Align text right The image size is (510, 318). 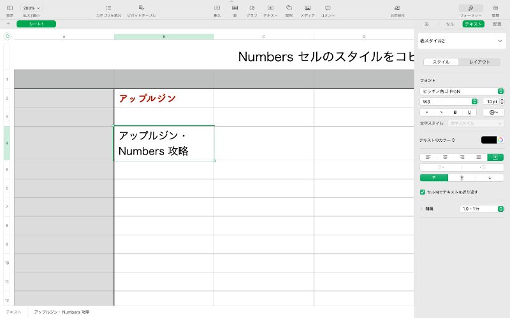(x=462, y=157)
